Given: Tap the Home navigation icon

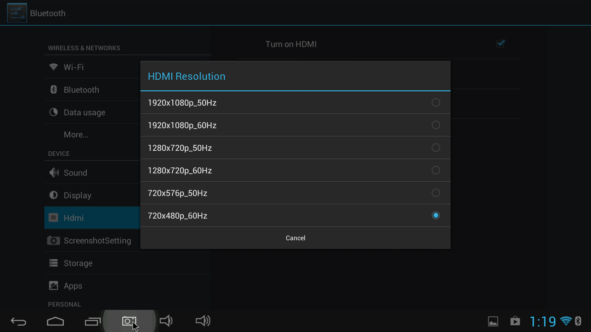Looking at the screenshot, I should pos(55,321).
